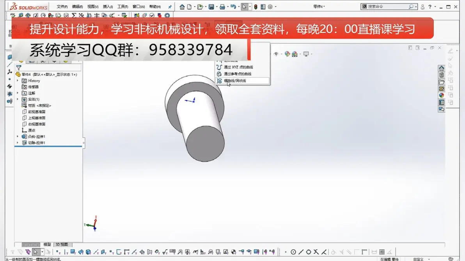Screen dimensions: 465x261
Task: Open the Options gear icon
Action: [270, 7]
